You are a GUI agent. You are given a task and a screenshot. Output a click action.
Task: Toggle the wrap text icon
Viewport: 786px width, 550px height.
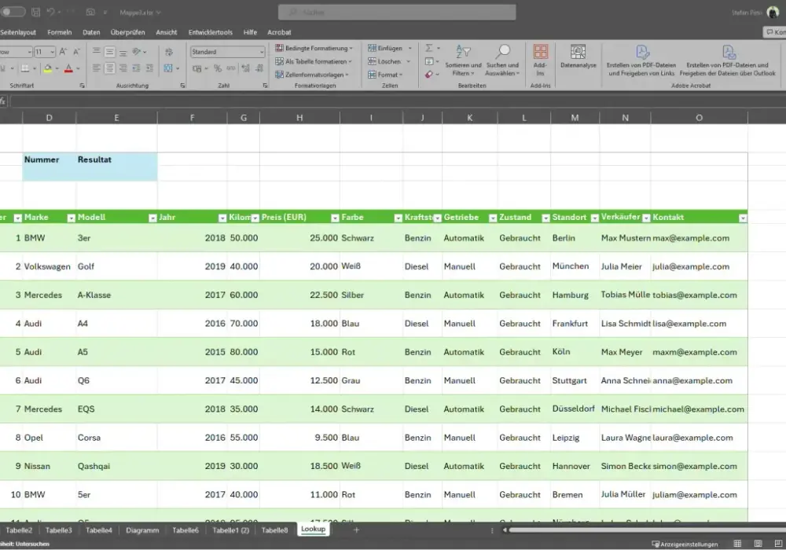(169, 52)
